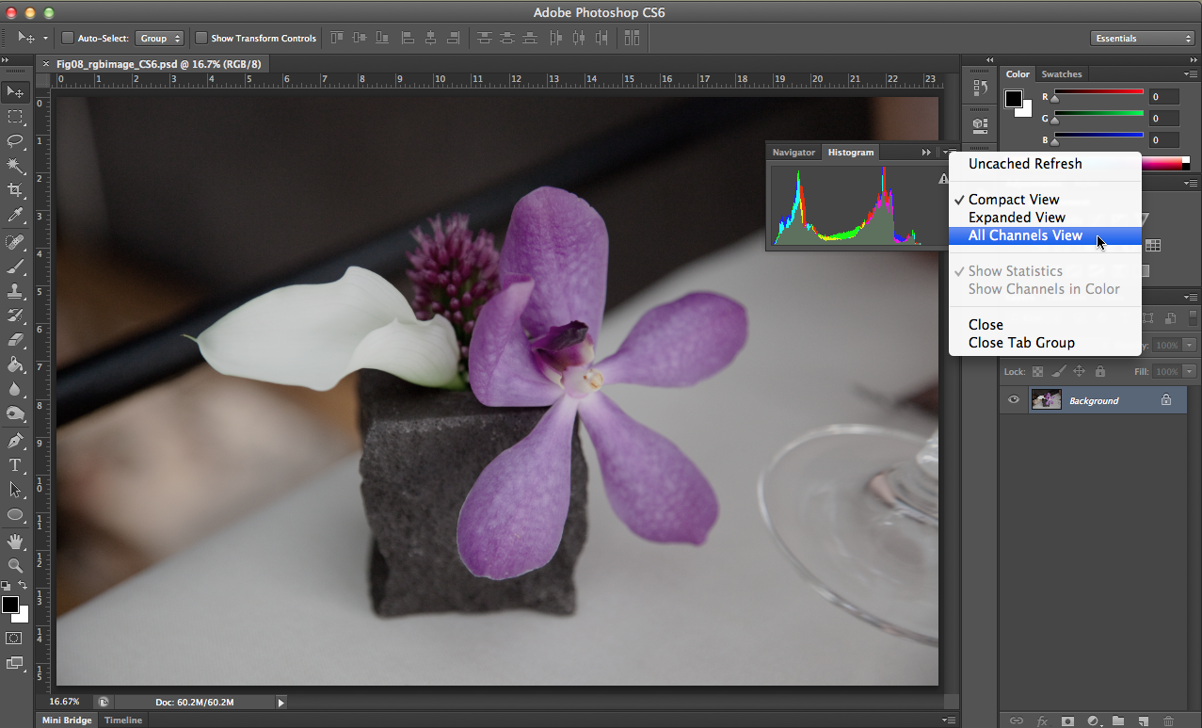Enable Show Transform Controls checkbox
The height and width of the screenshot is (728, 1202).
[x=201, y=39]
